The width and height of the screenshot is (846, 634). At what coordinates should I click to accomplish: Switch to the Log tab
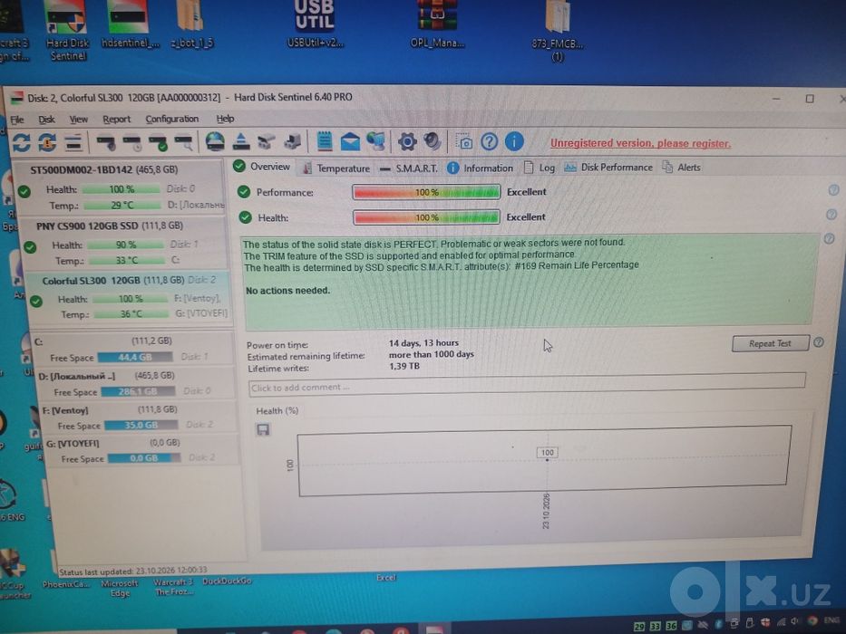pos(540,168)
